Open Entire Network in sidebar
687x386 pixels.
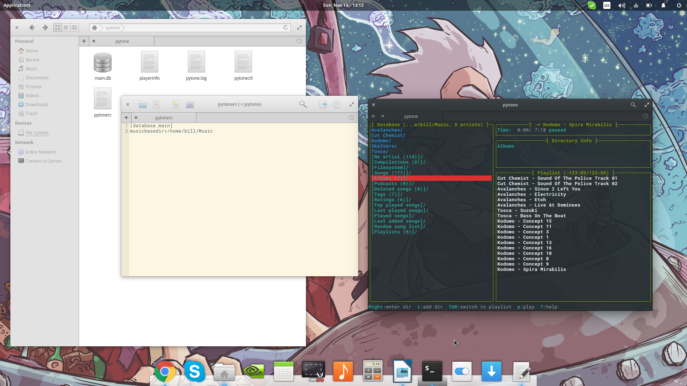click(40, 152)
